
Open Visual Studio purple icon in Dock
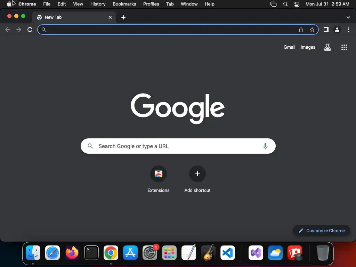click(256, 253)
